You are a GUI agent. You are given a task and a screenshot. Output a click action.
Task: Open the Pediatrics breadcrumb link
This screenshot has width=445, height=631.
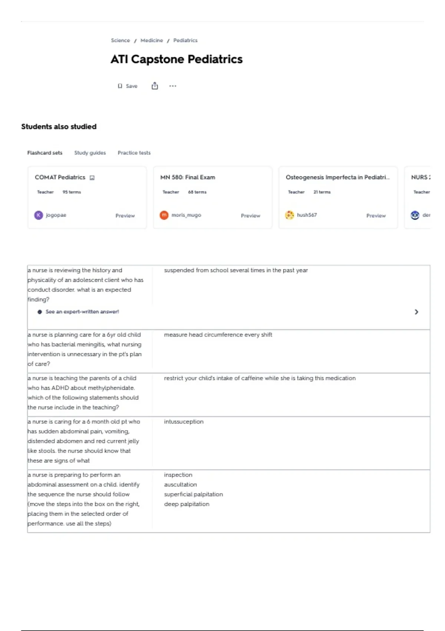coord(185,40)
